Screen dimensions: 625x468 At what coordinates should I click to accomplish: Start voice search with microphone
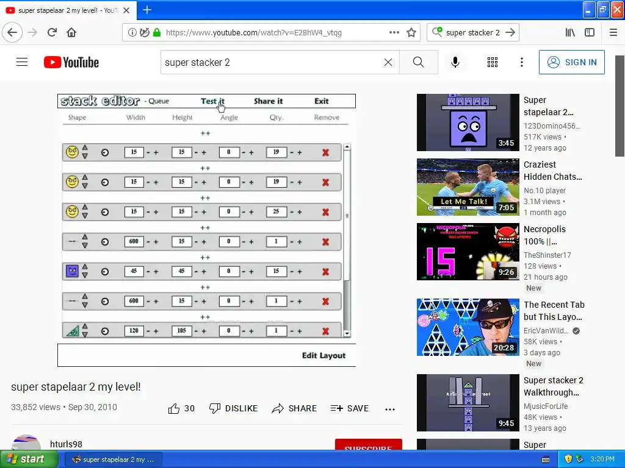pos(455,62)
